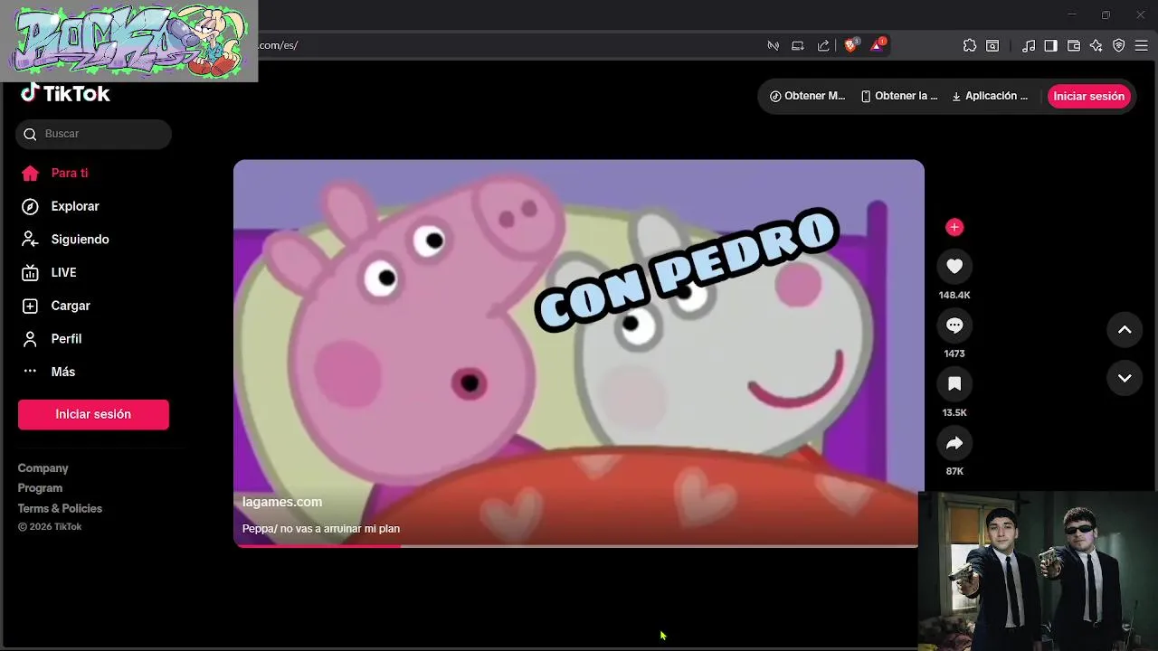
Task: Click the 13.5K saves count
Action: pos(954,412)
